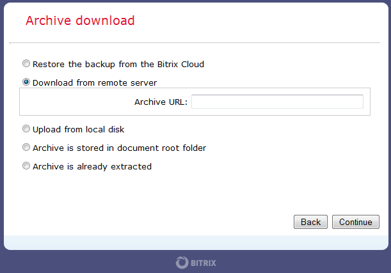Click the "Archive download" red heading
Screen dimensions: 391x273
[x=80, y=20]
